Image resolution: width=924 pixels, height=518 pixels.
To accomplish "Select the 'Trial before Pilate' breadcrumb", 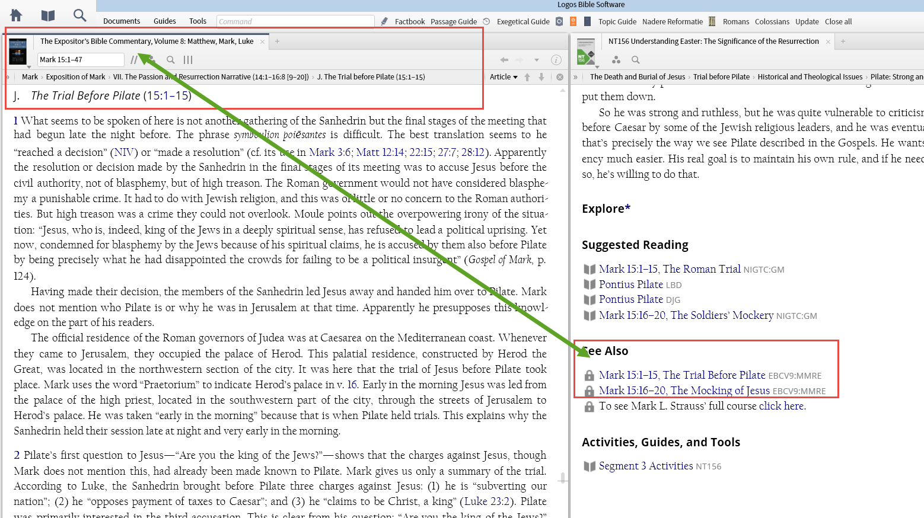I will 721,77.
